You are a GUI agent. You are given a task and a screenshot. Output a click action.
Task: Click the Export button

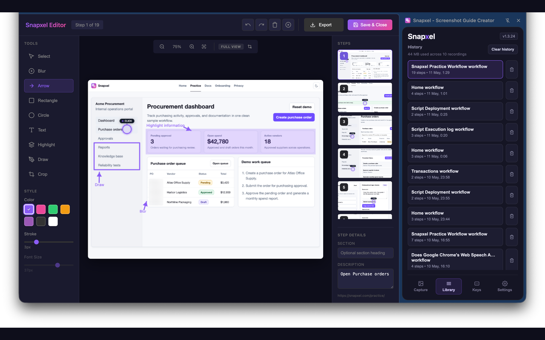(324, 25)
